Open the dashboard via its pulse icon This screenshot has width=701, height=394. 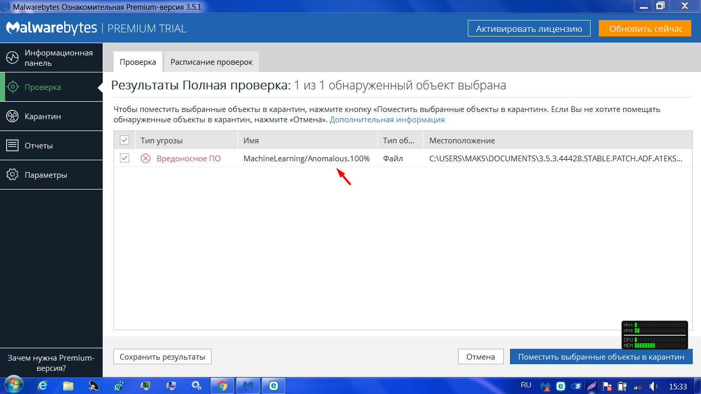pyautogui.click(x=12, y=58)
